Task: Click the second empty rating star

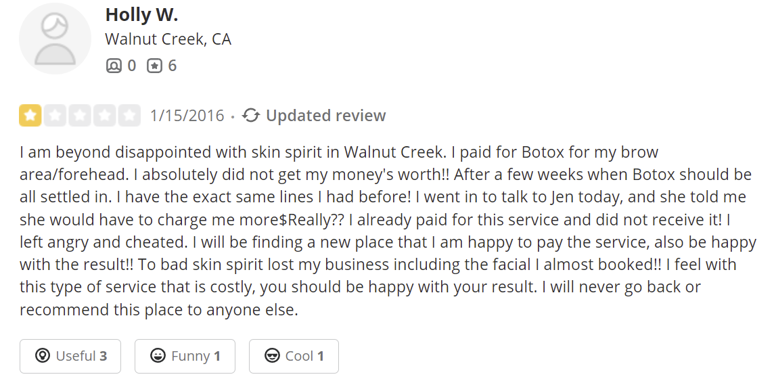Action: [x=55, y=116]
